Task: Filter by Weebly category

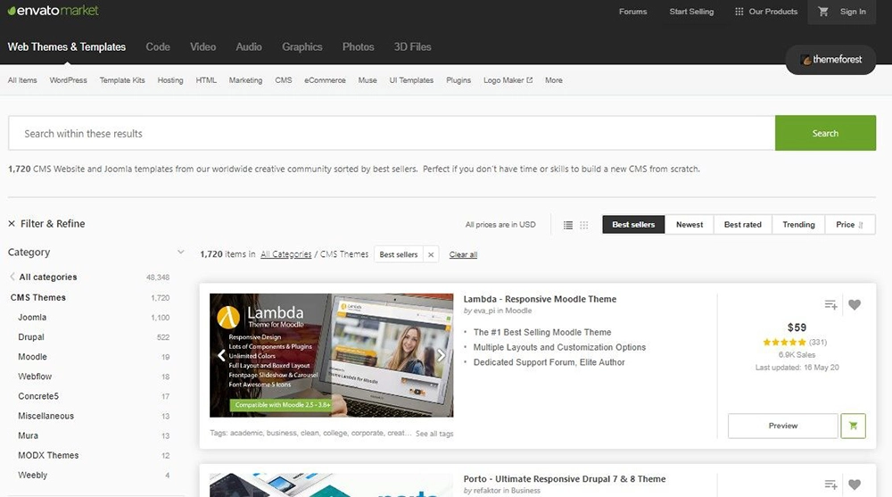Action: pyautogui.click(x=32, y=475)
